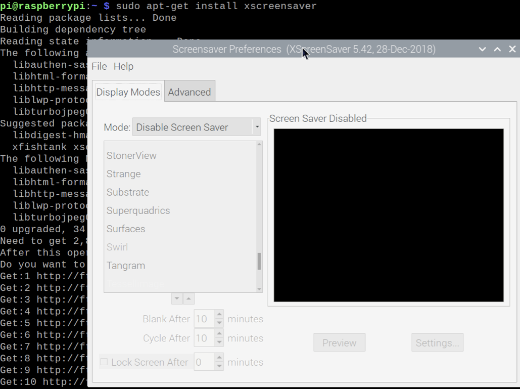Click the Screensaver Preferences title bar text
This screenshot has height=389, width=520.
click(x=304, y=49)
